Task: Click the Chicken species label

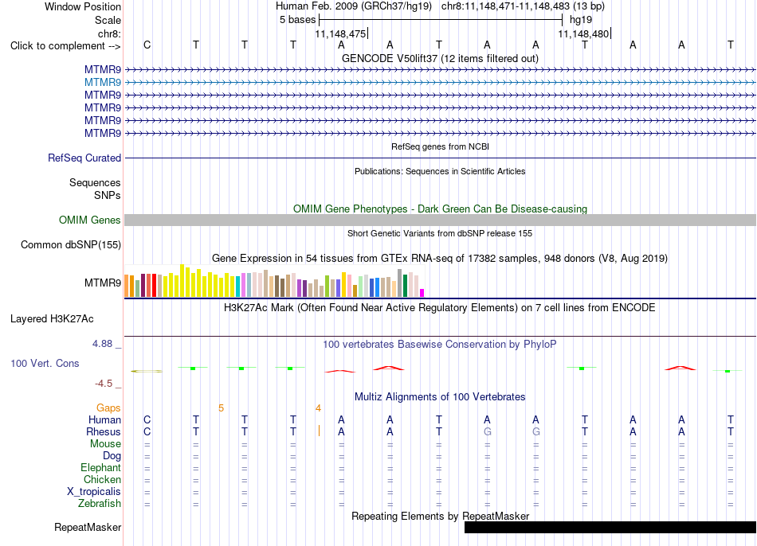Action: 102,480
